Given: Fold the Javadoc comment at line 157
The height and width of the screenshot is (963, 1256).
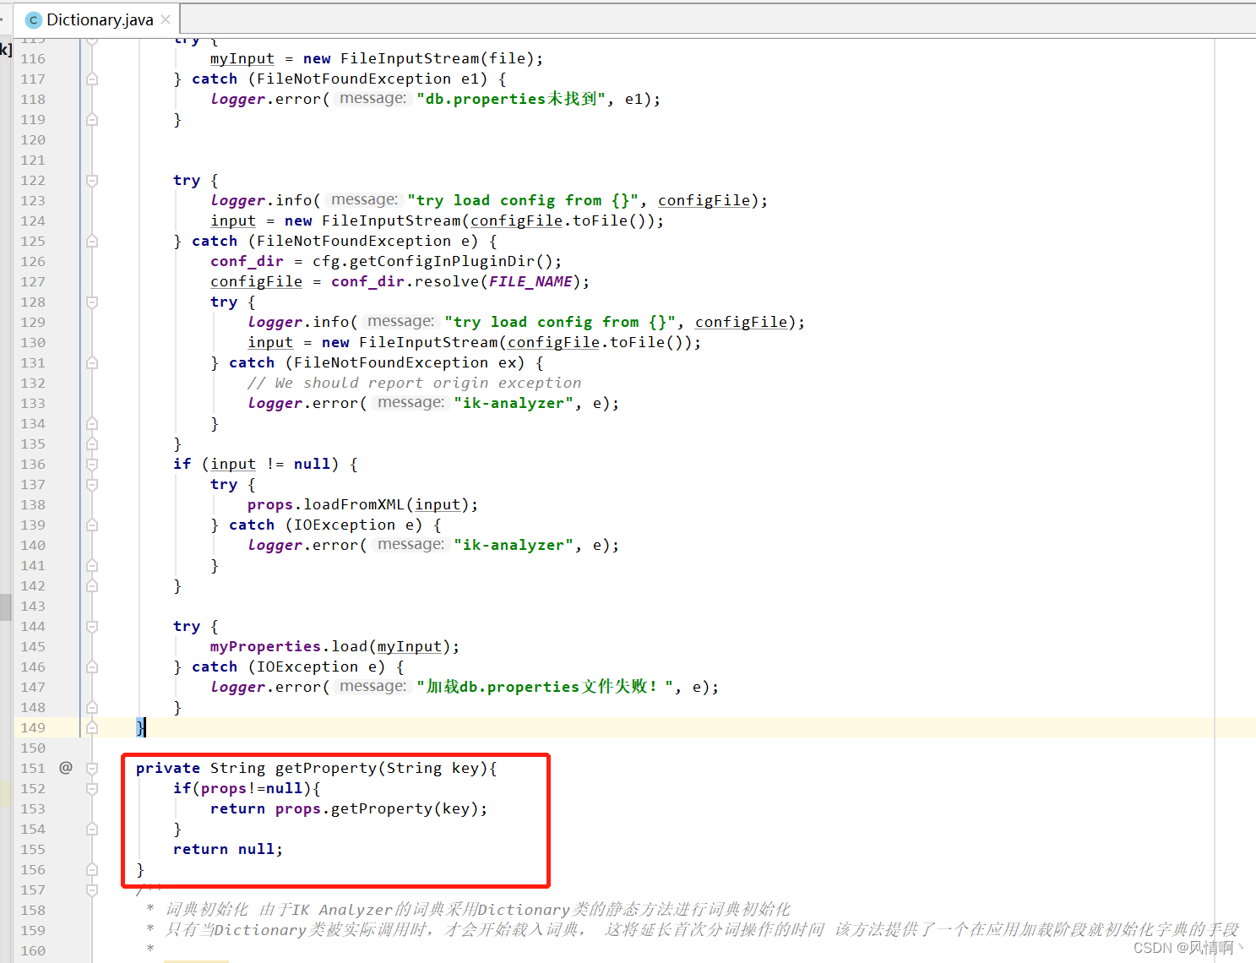Looking at the screenshot, I should (92, 890).
